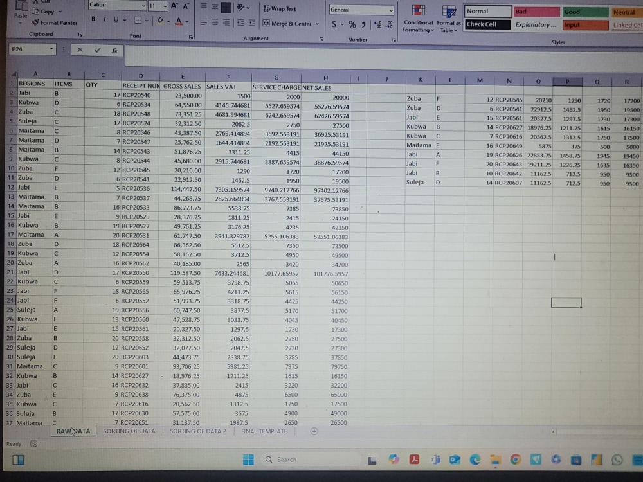Apply comma style number format
The width and height of the screenshot is (643, 482).
(x=364, y=25)
